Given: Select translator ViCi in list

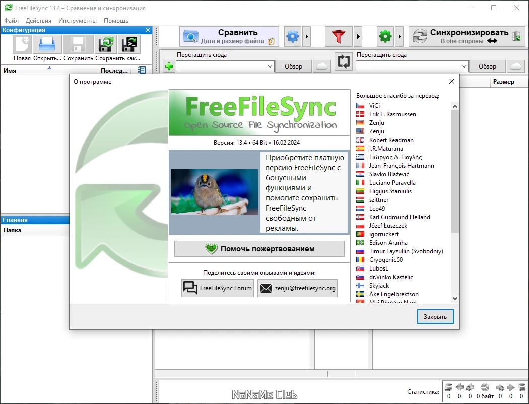Looking at the screenshot, I should pyautogui.click(x=374, y=106).
